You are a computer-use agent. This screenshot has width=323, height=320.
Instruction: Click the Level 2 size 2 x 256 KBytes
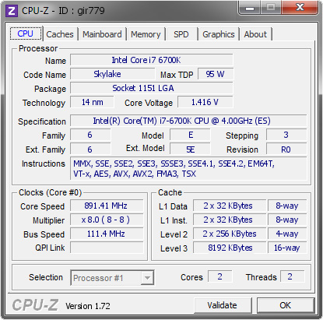[x=230, y=234]
